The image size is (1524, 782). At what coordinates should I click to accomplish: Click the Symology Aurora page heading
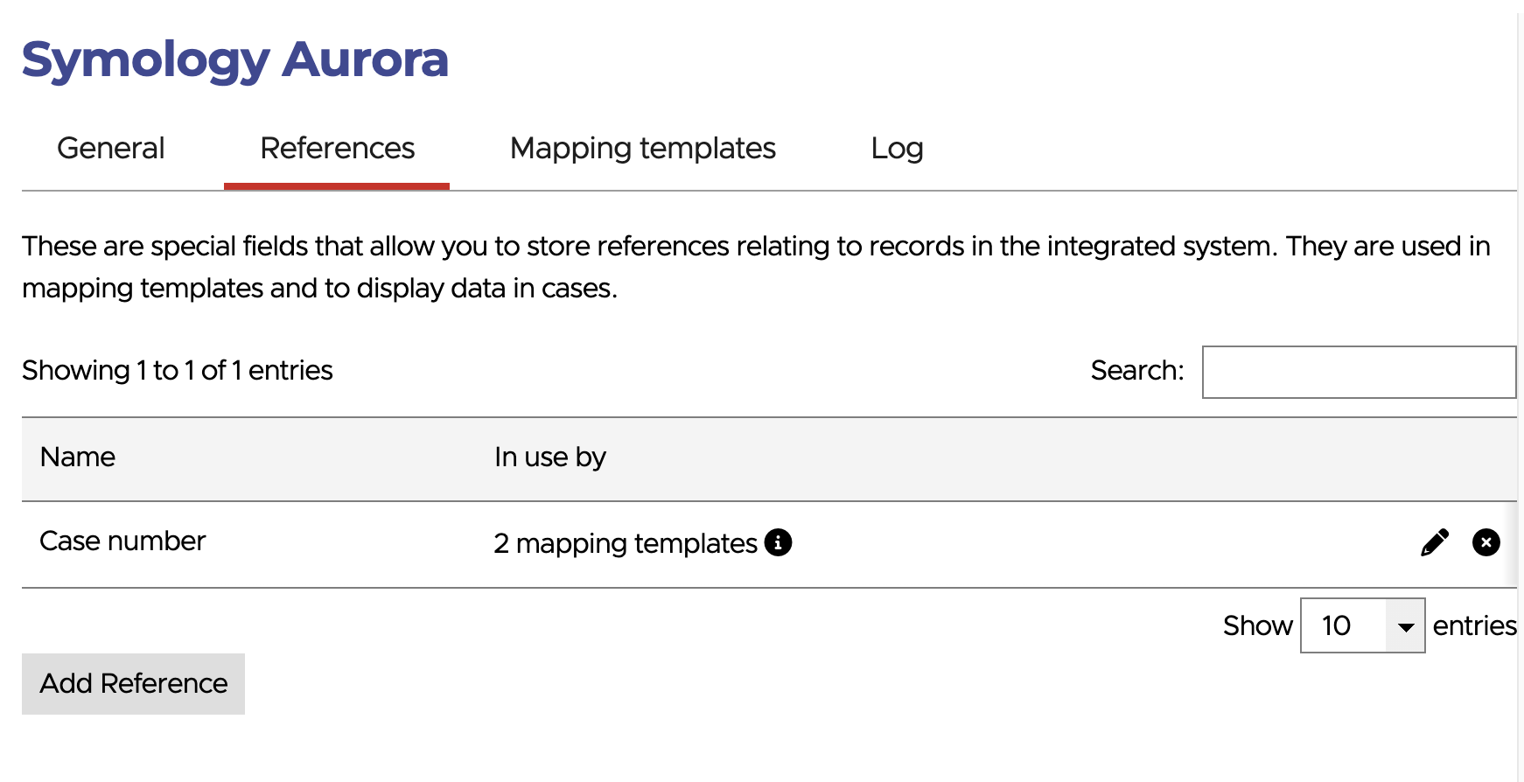[x=234, y=59]
